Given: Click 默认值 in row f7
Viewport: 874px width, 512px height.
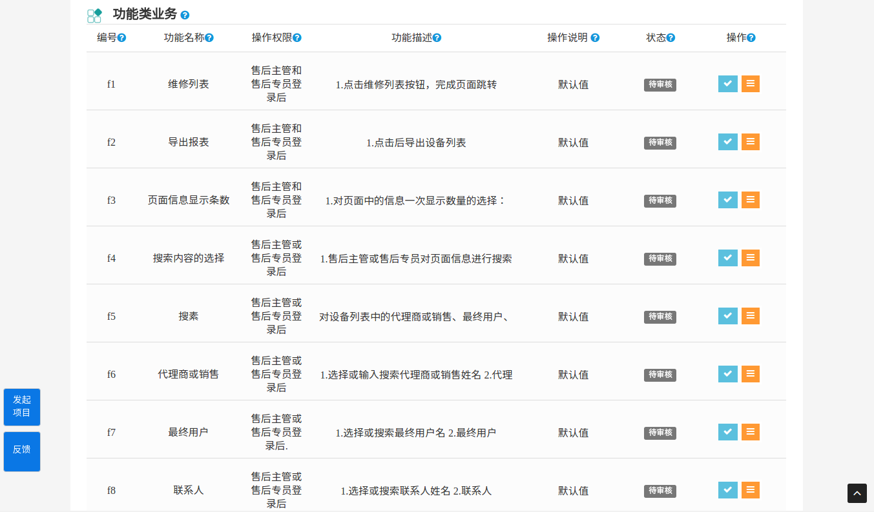Looking at the screenshot, I should 574,433.
